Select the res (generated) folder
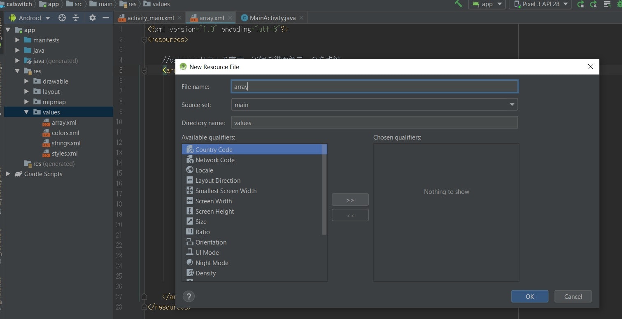622x319 pixels. pos(49,163)
